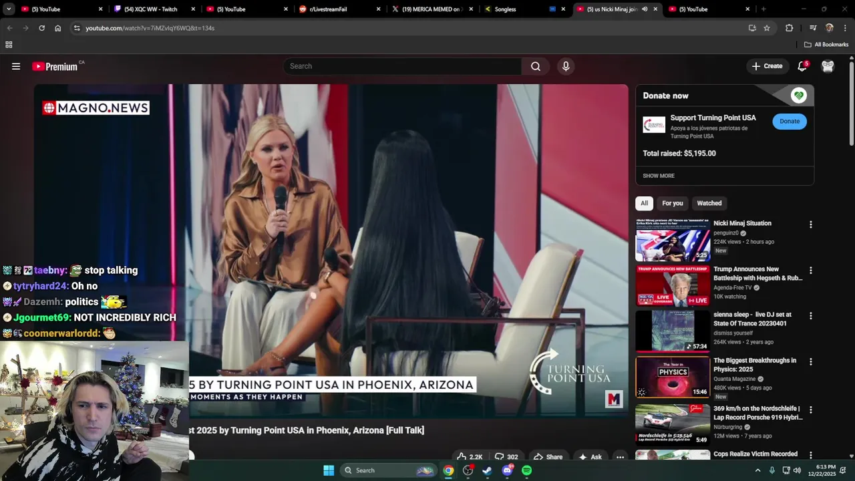This screenshot has height=481, width=855.
Task: Click the youtube.com address bar URL
Action: pos(150,28)
